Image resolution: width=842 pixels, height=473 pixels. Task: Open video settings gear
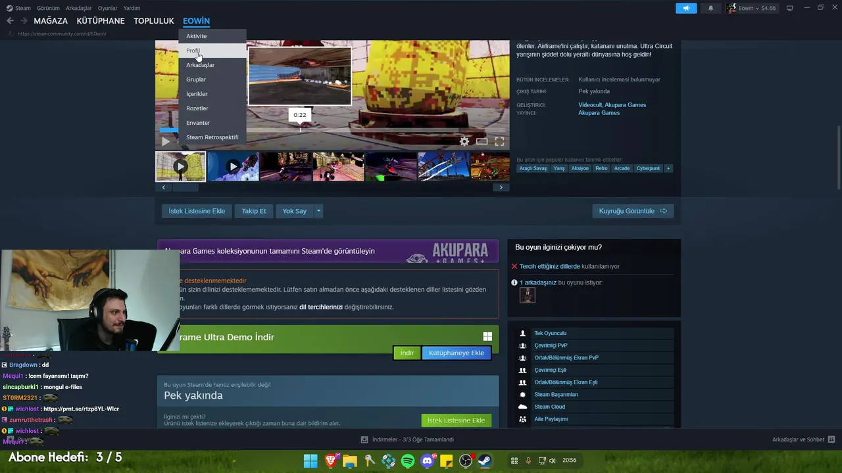464,141
